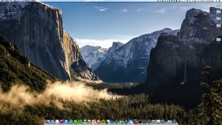Click the bell icon in menu bar
This screenshot has width=222, height=125.
click(177, 1)
